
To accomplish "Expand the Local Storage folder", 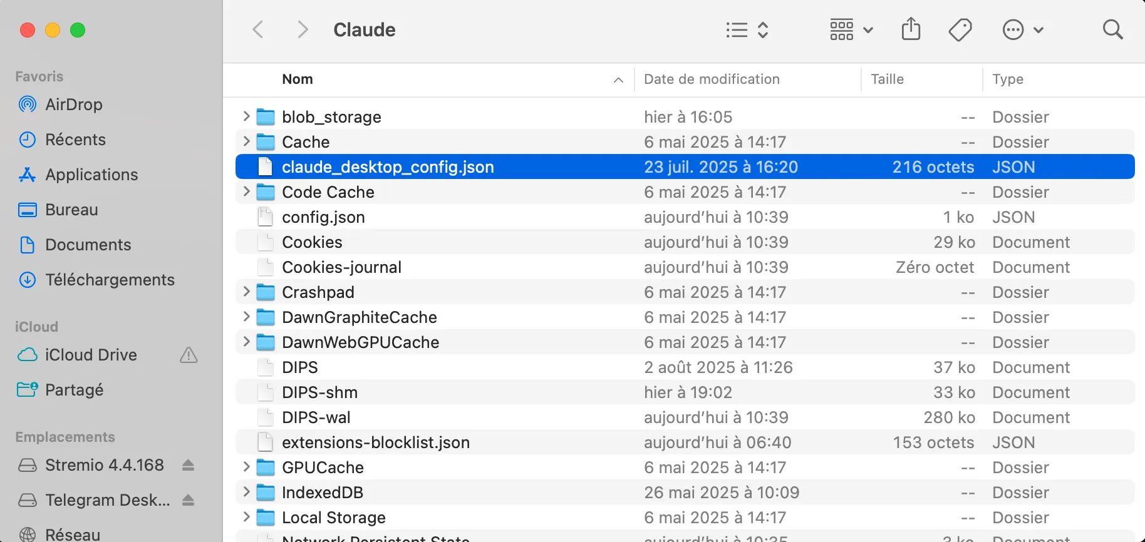I will tap(246, 517).
